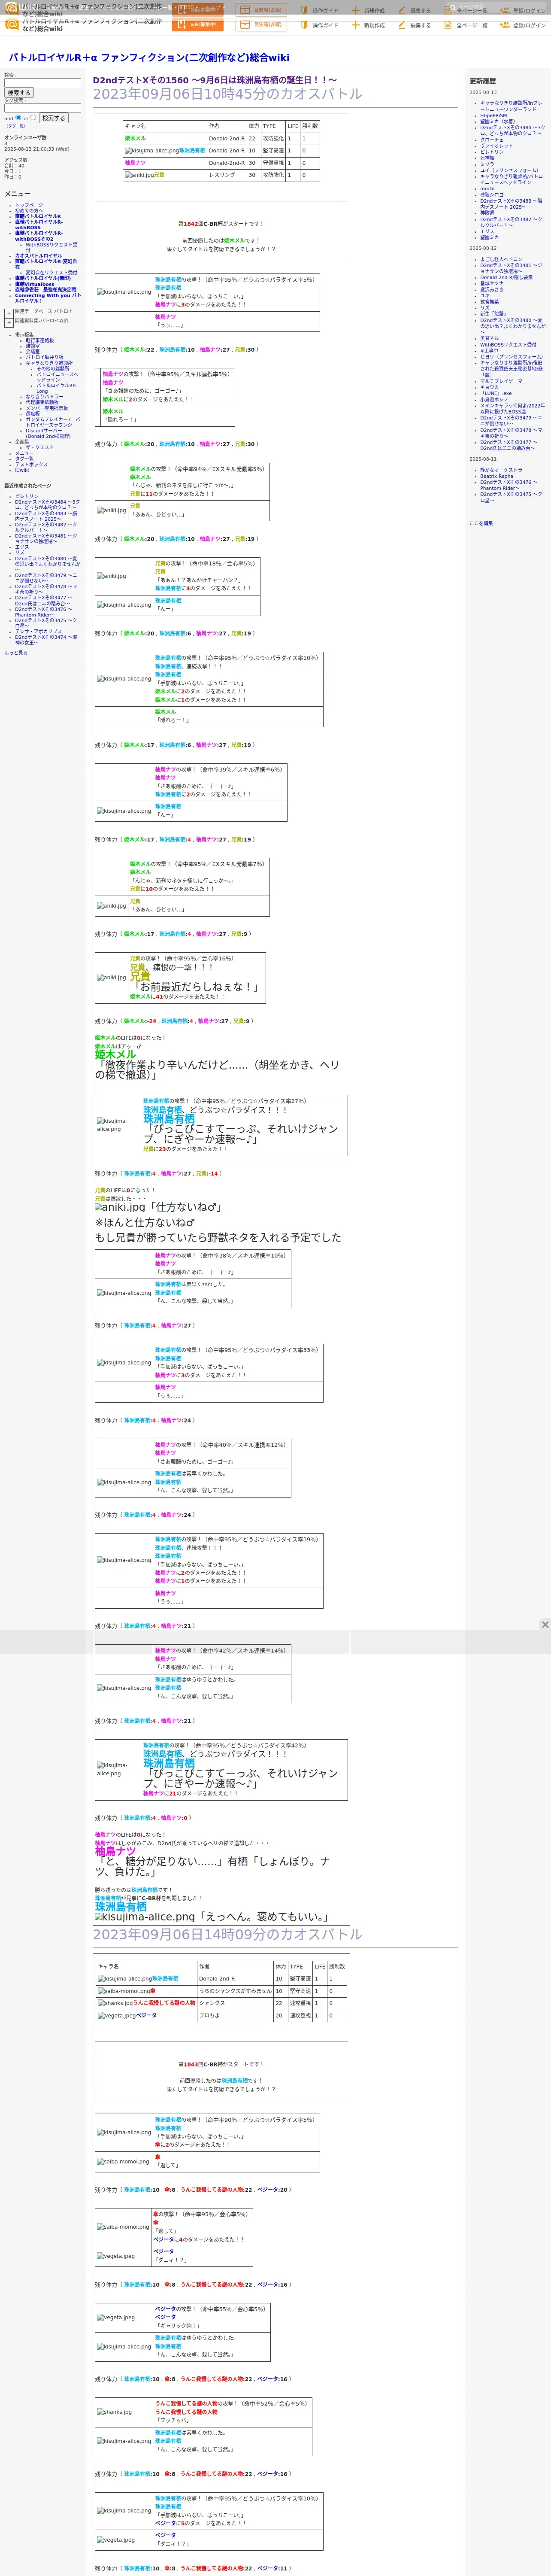Open Donald-2nd-R/隠し要素 link
551x2576 pixels.
506,277
